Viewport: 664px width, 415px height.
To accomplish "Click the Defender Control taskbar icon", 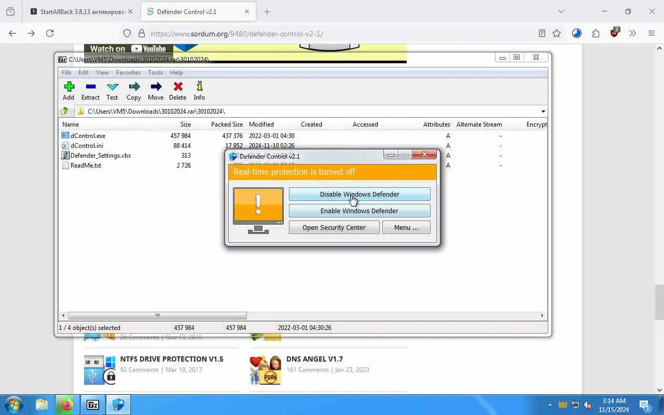I will click(x=118, y=405).
